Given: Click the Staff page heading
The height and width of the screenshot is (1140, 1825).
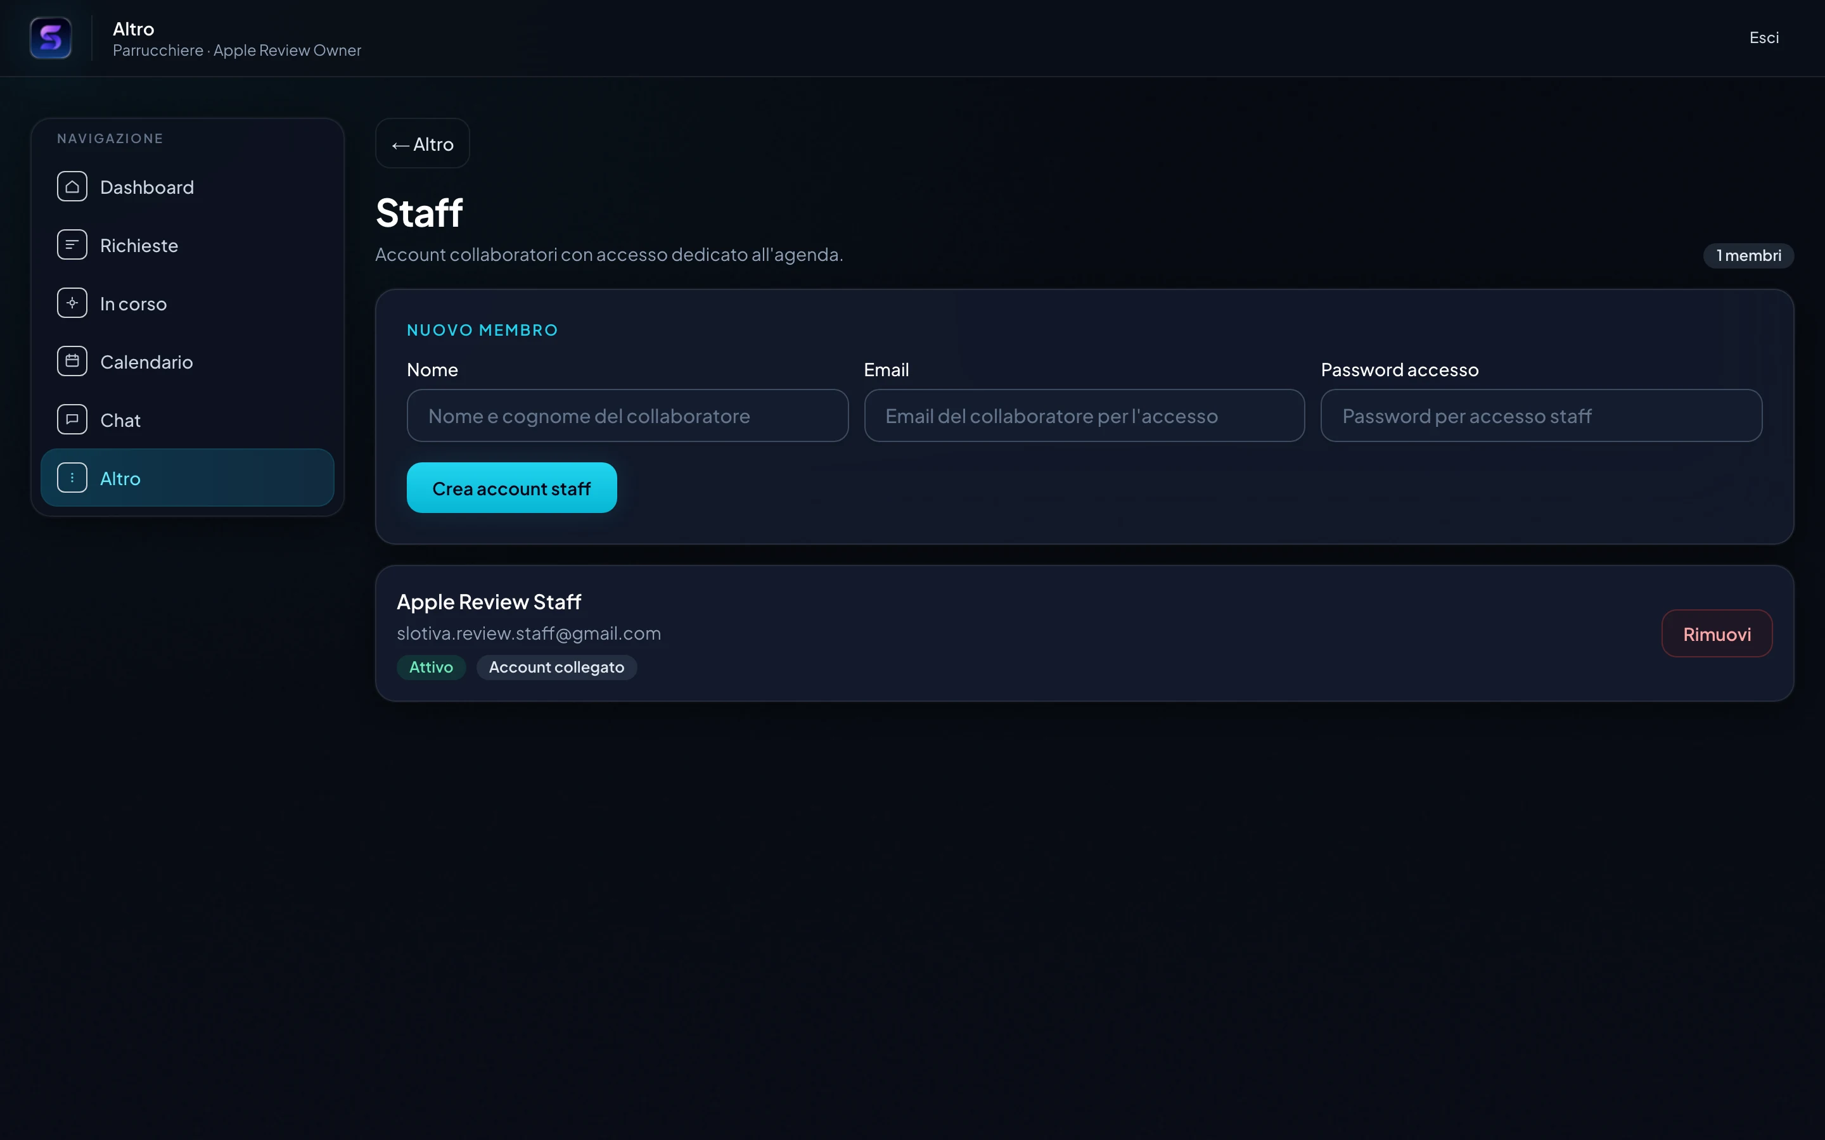Looking at the screenshot, I should coord(419,213).
